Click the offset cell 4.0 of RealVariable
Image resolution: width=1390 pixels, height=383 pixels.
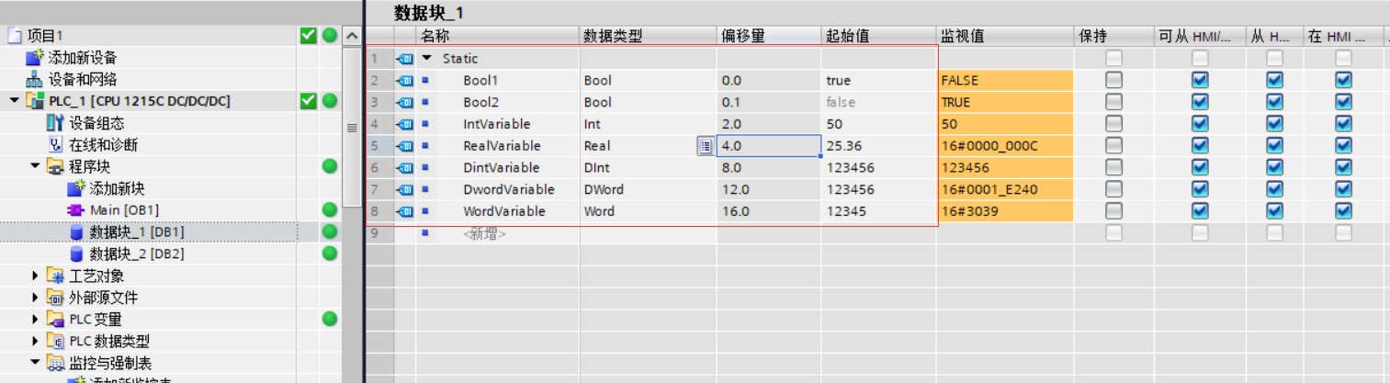coord(768,146)
